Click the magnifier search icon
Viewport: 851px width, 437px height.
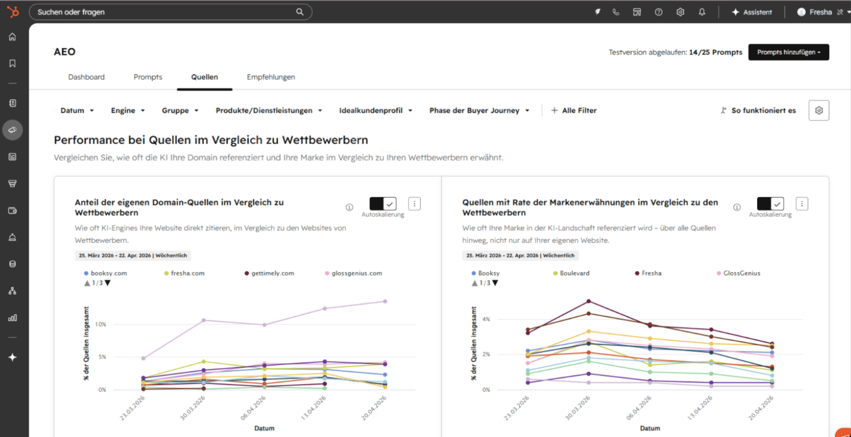point(300,12)
